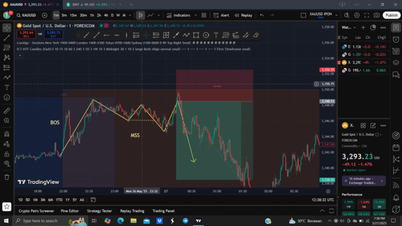Open the emoji icons drawing tool

pos(7,99)
